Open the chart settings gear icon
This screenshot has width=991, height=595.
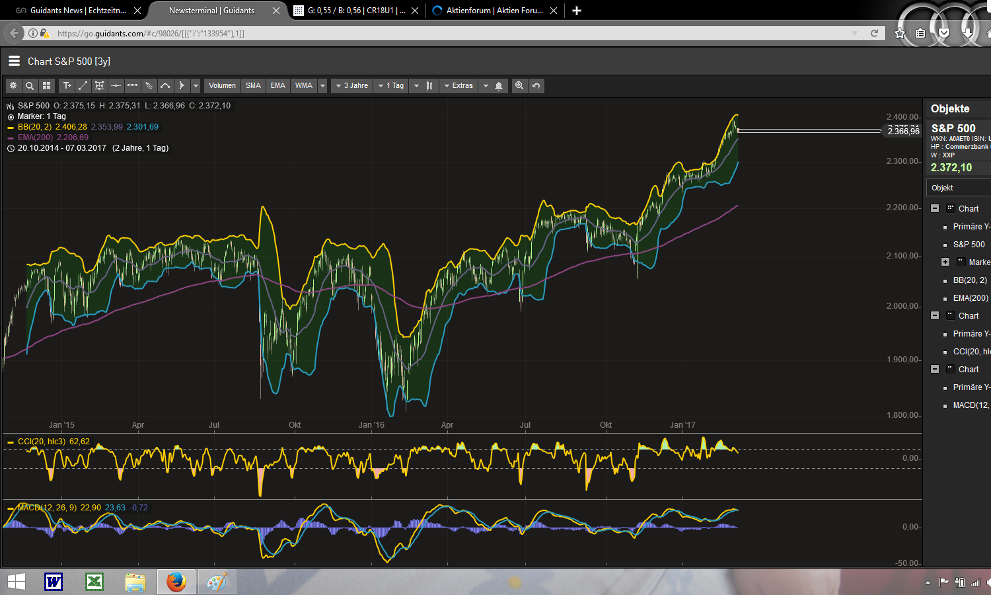click(x=13, y=86)
